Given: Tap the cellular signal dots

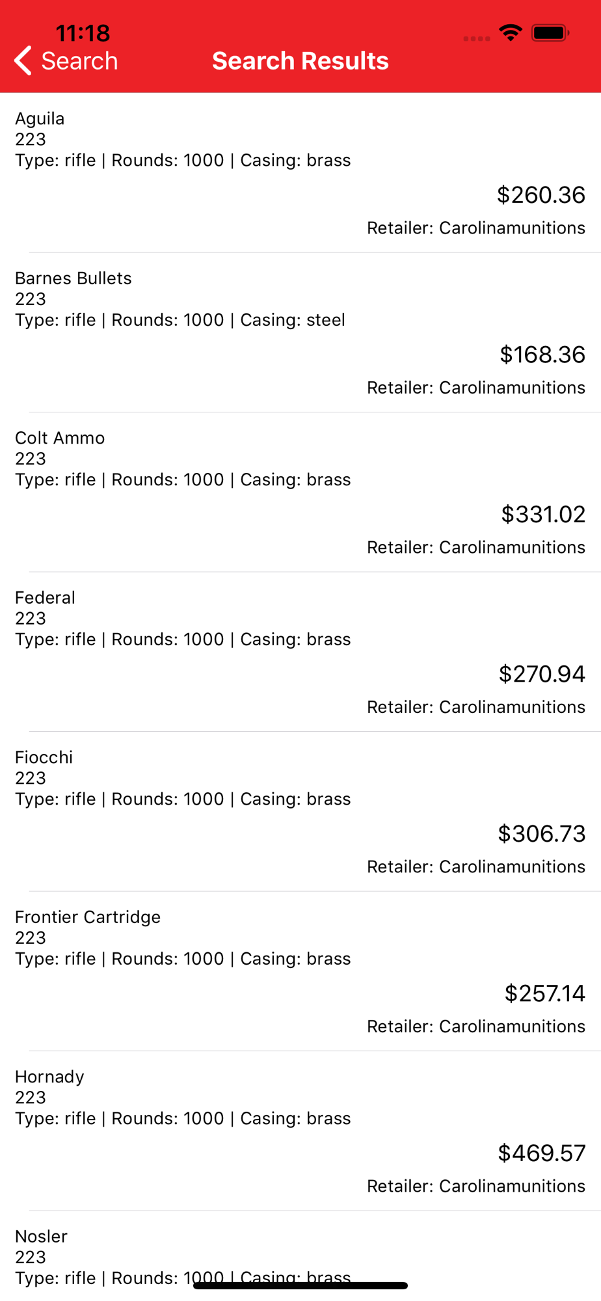Looking at the screenshot, I should click(477, 38).
